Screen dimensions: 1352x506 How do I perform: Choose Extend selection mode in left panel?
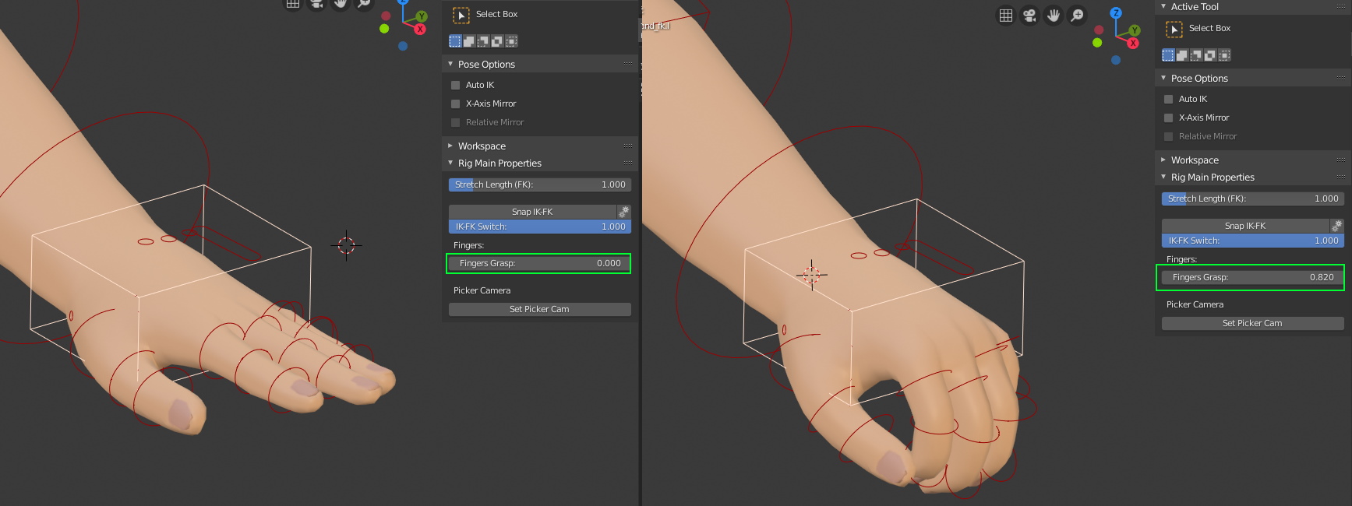coord(469,41)
